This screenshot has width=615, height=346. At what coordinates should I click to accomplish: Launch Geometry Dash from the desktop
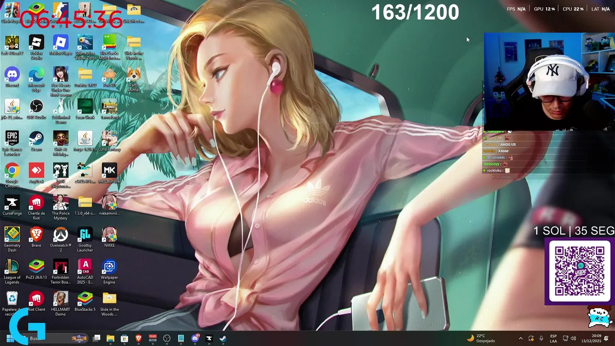coord(12,239)
